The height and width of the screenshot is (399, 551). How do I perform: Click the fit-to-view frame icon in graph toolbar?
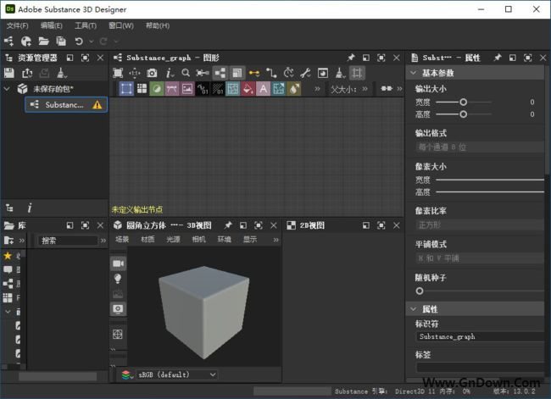click(118, 73)
